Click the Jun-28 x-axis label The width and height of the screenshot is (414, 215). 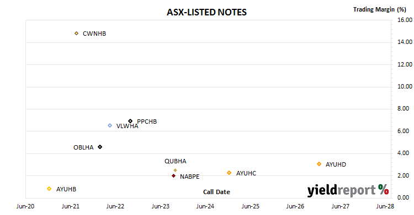click(385, 206)
